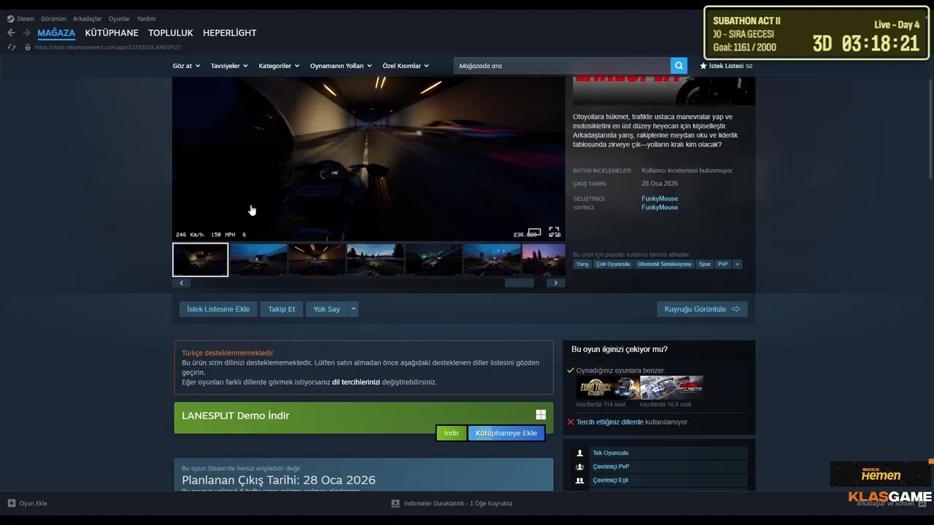Image resolution: width=934 pixels, height=525 pixels.
Task: Expand the Göz at dropdown
Action: coord(186,66)
